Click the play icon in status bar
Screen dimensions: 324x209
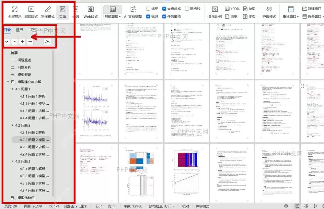pos(315,206)
